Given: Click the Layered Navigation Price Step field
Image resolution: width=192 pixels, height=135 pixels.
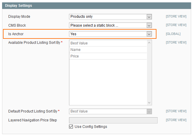Looking at the screenshot, I should pyautogui.click(x=113, y=120).
